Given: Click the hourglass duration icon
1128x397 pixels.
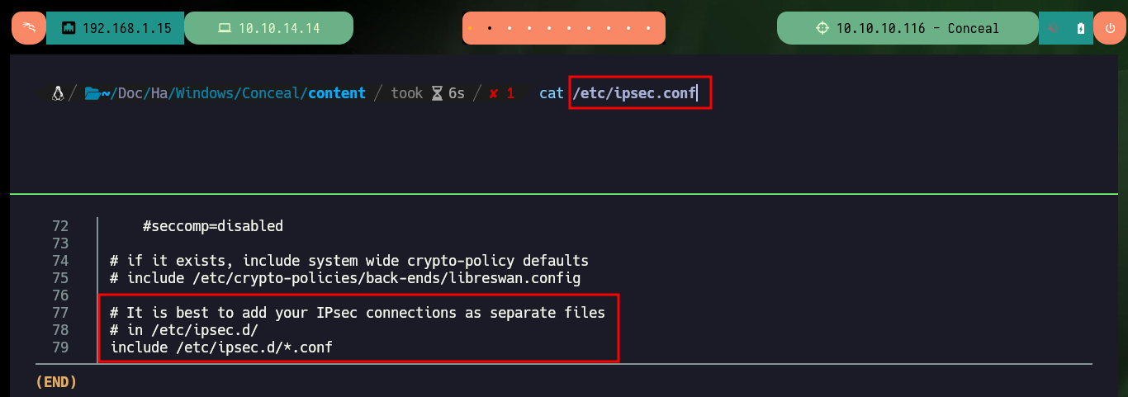Looking at the screenshot, I should [x=437, y=93].
